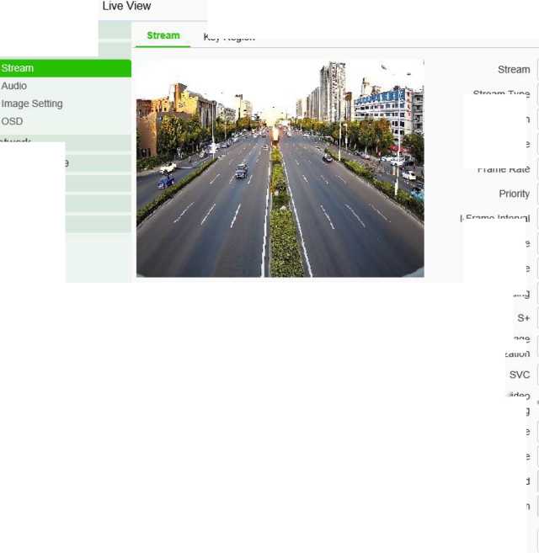The height and width of the screenshot is (553, 539).
Task: Open Audio settings in the sidebar
Action: pos(14,86)
